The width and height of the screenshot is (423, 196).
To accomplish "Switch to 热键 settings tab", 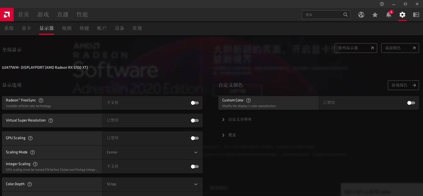I will point(84,28).
